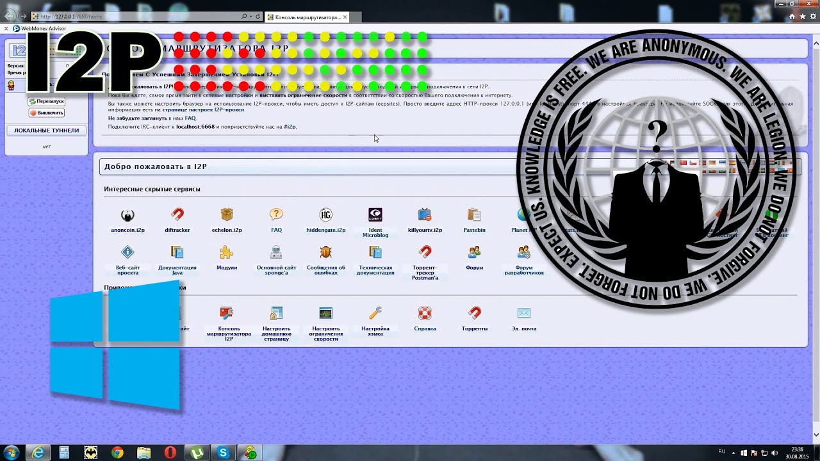The image size is (820, 461).
Task: Open the Эл. почта envelope icon
Action: [524, 313]
